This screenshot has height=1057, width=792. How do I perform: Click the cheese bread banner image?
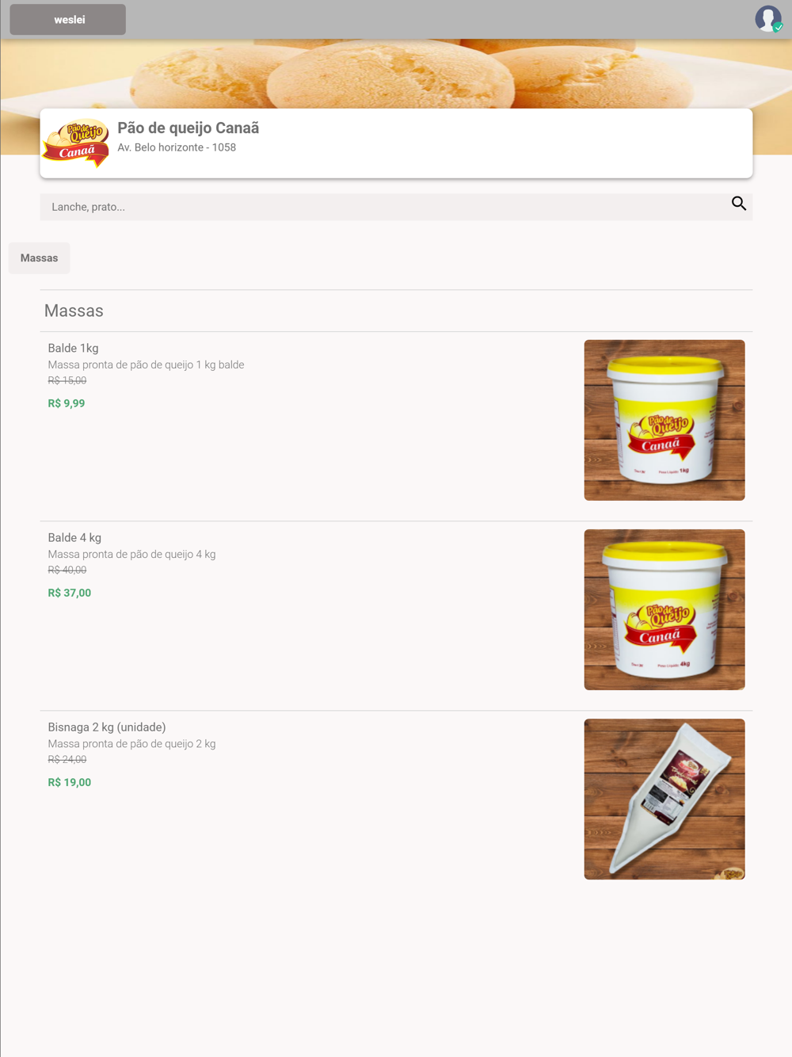click(x=396, y=73)
